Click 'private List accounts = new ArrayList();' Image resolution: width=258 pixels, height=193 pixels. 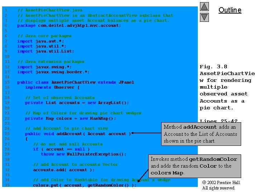click(x=77, y=103)
